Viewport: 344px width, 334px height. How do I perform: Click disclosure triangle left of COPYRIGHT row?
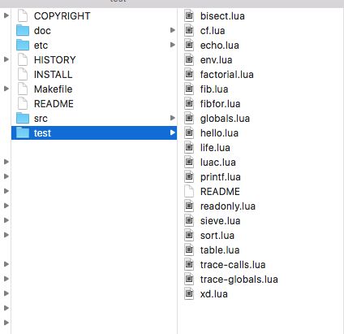(x=6, y=15)
